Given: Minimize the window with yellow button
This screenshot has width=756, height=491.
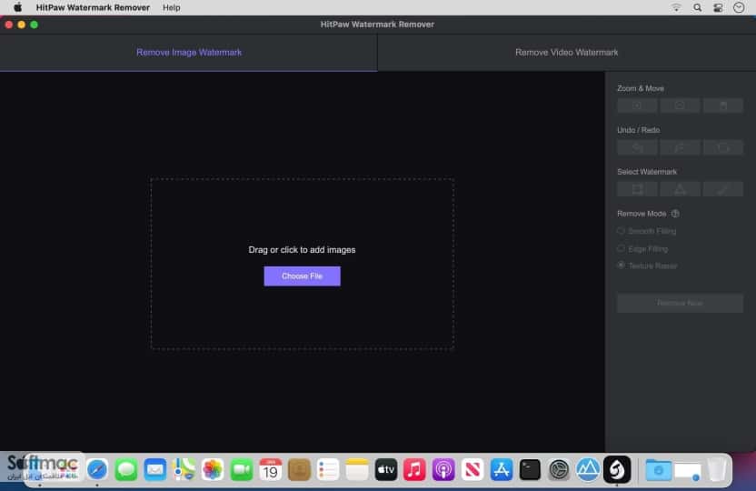Looking at the screenshot, I should [21, 25].
